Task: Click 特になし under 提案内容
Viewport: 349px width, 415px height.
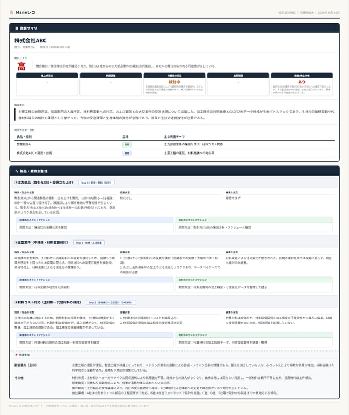Action: 126,198
